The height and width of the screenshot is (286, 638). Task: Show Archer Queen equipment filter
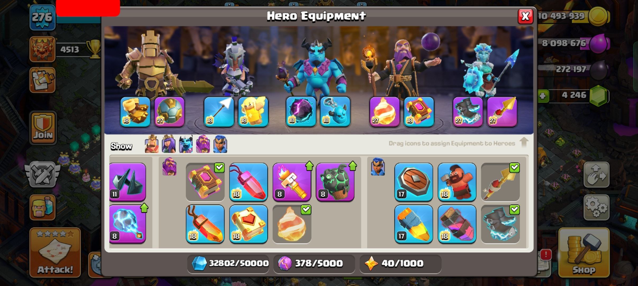(x=168, y=144)
